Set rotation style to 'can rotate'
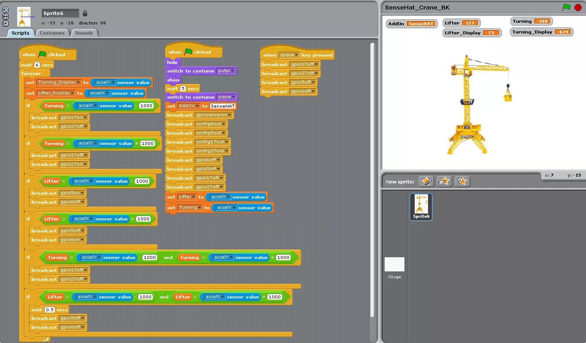Image resolution: width=586 pixels, height=343 pixels. [x=6, y=10]
